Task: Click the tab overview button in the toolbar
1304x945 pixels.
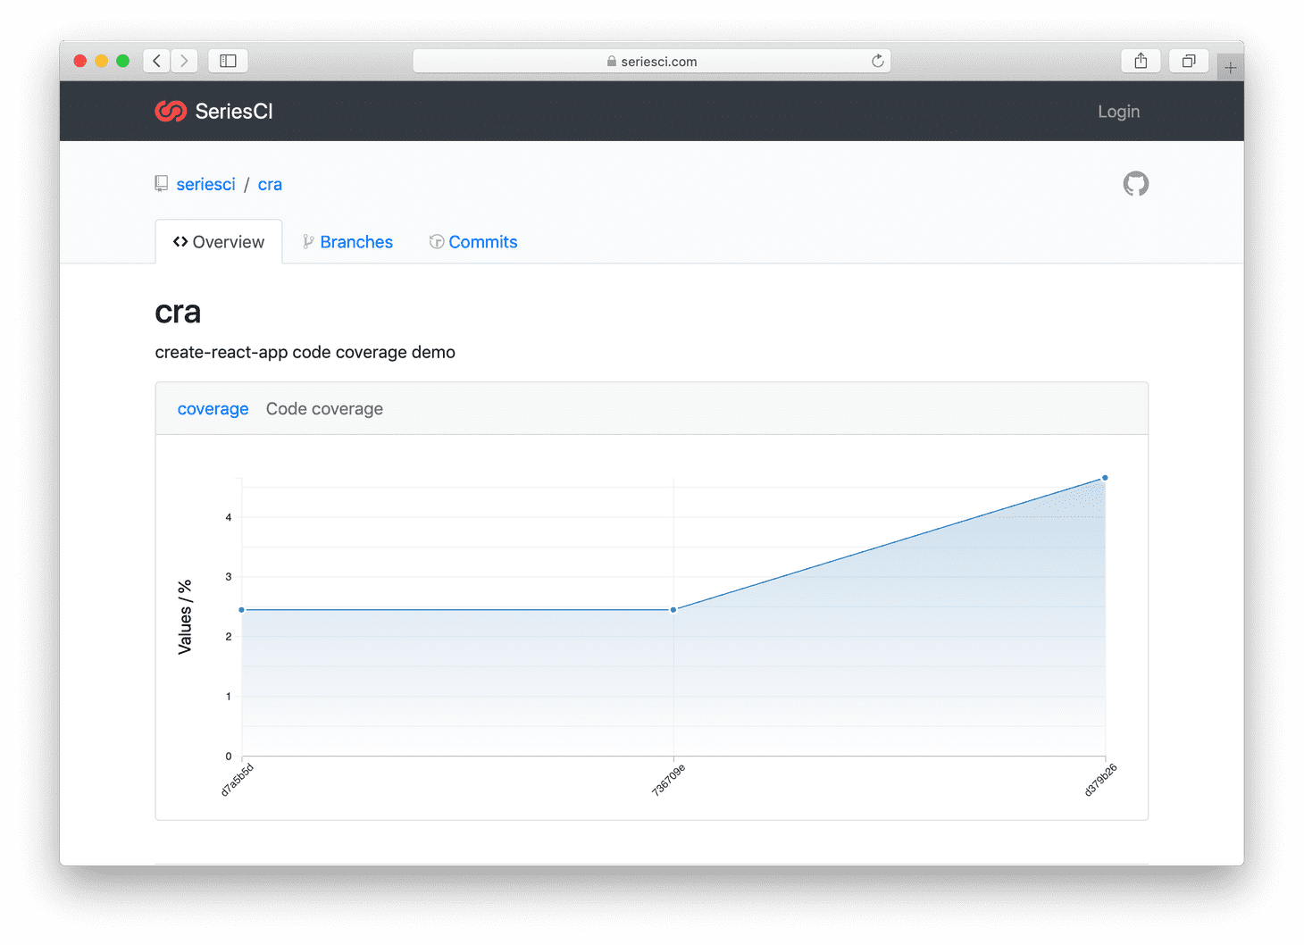Action: 1189,60
